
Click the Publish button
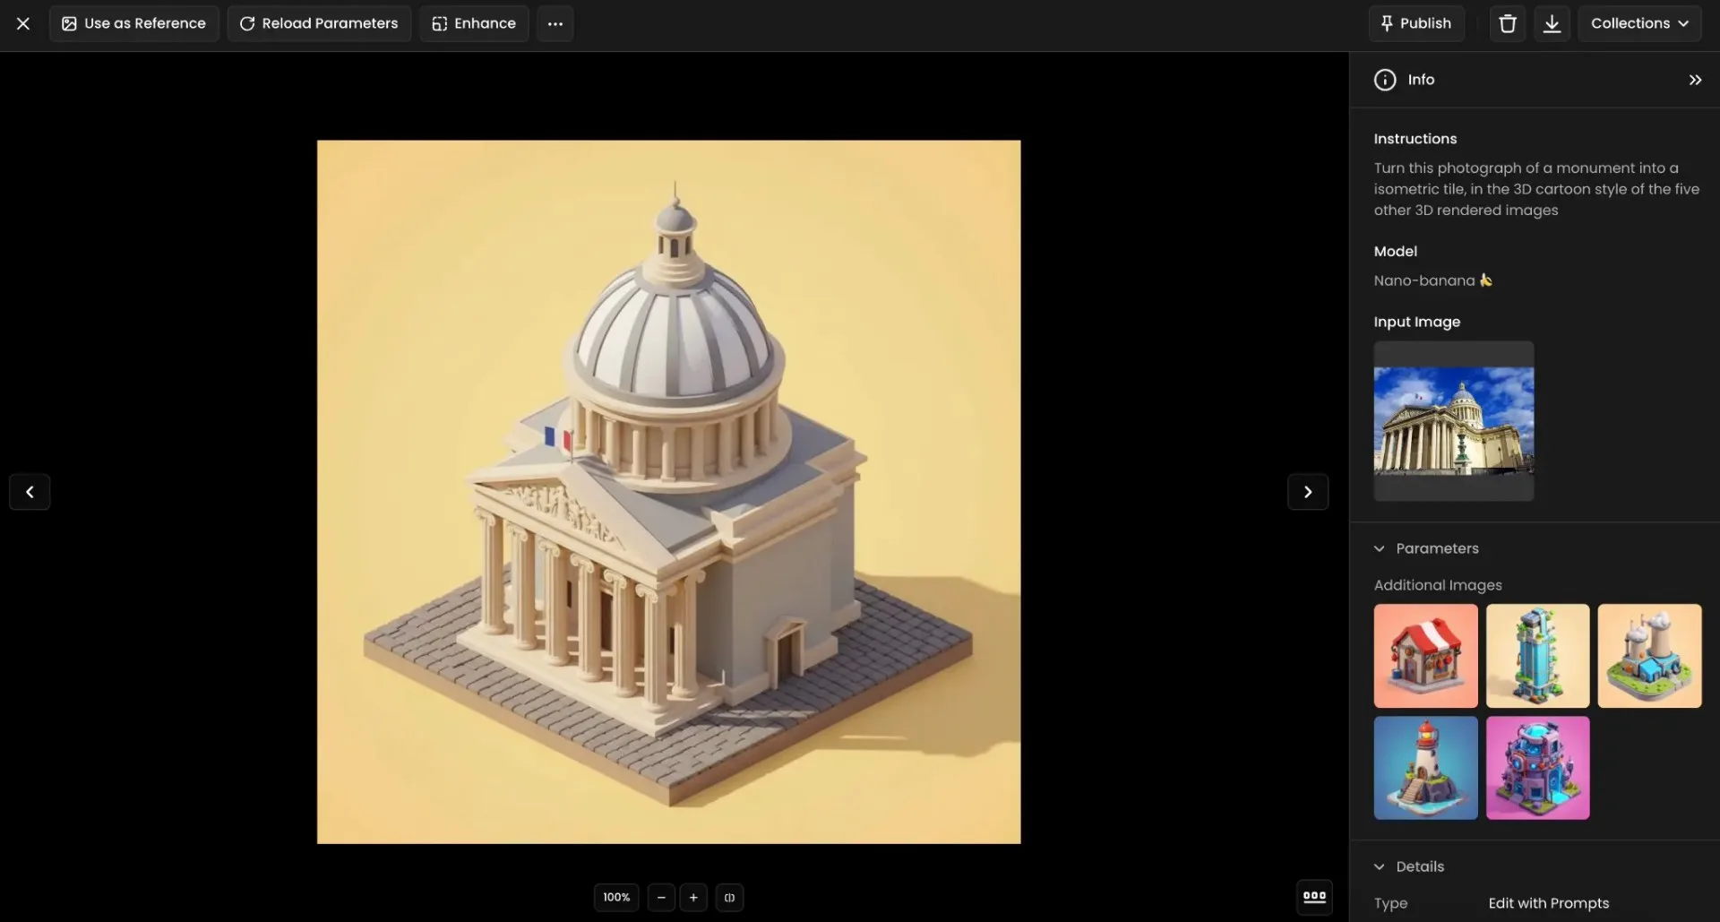(x=1416, y=23)
